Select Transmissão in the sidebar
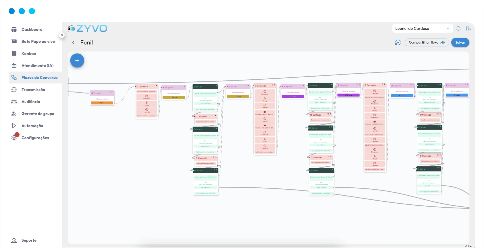 tap(33, 90)
